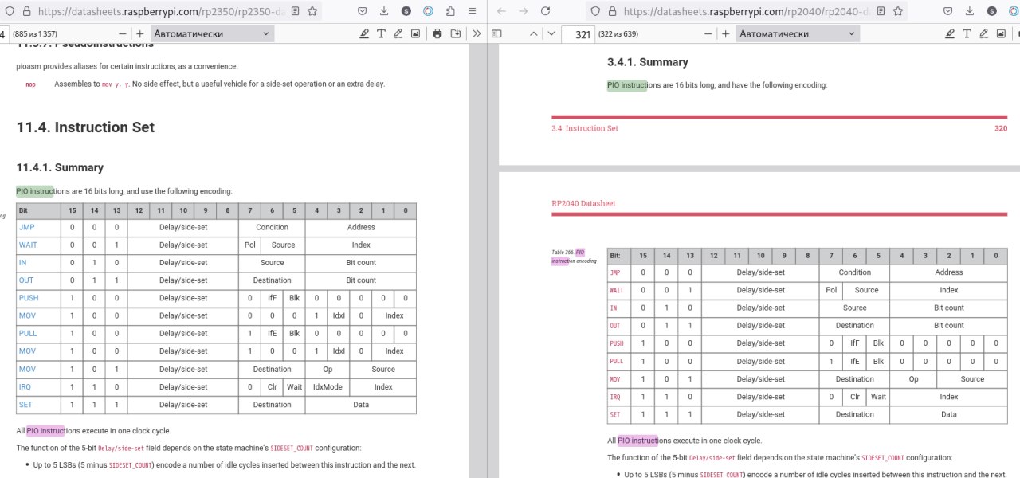Go to next page in RP2040 PDF
This screenshot has width=1020, height=478.
coord(551,33)
